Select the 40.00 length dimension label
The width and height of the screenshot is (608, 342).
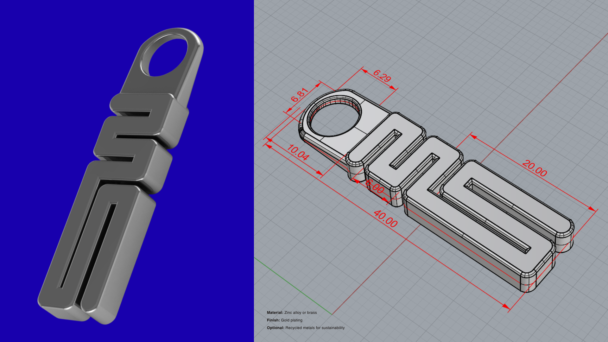point(385,219)
